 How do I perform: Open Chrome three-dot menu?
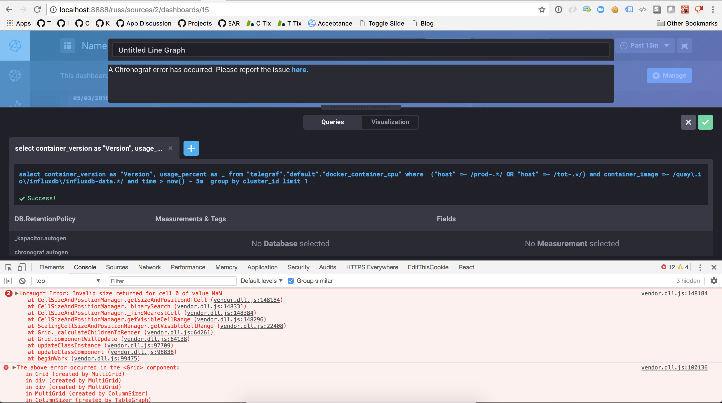coord(713,10)
